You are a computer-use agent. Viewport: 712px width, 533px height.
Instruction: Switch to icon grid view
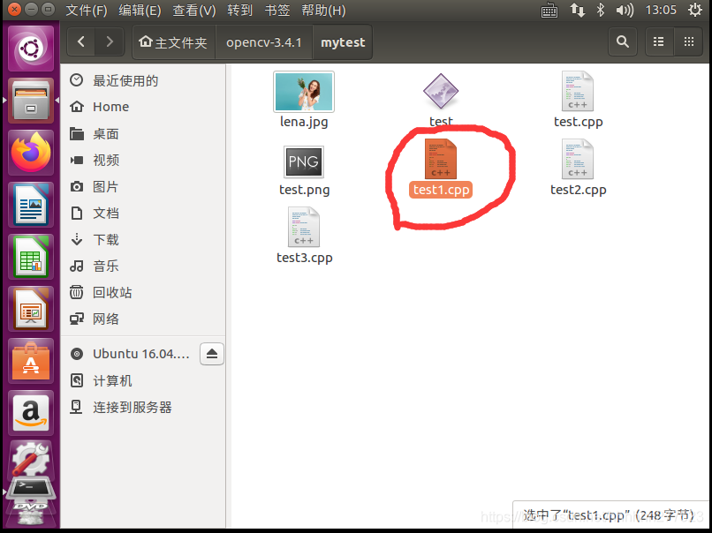pos(688,41)
